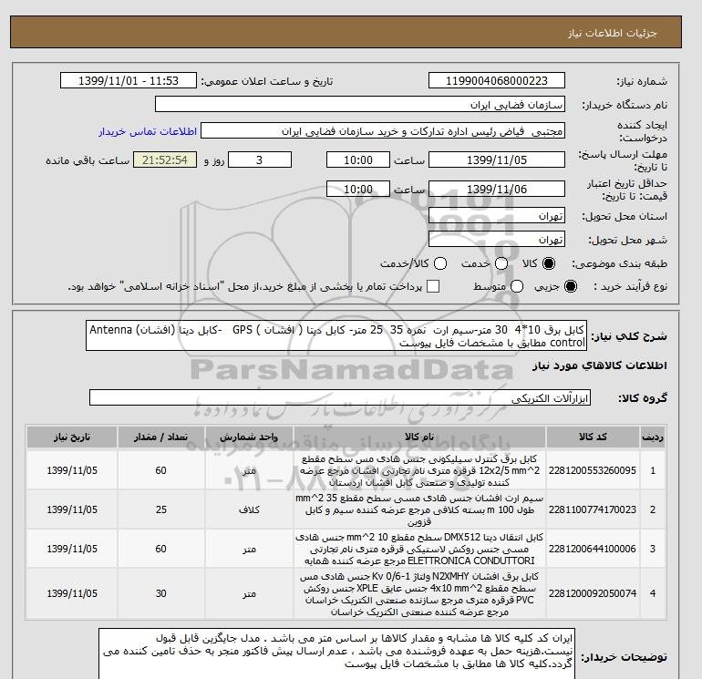Click the response deadline hour 10:00 field
This screenshot has height=679, width=702.
358,159
